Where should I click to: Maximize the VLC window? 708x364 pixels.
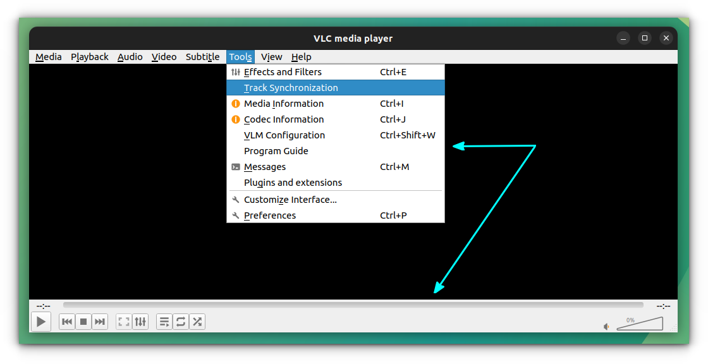(645, 39)
